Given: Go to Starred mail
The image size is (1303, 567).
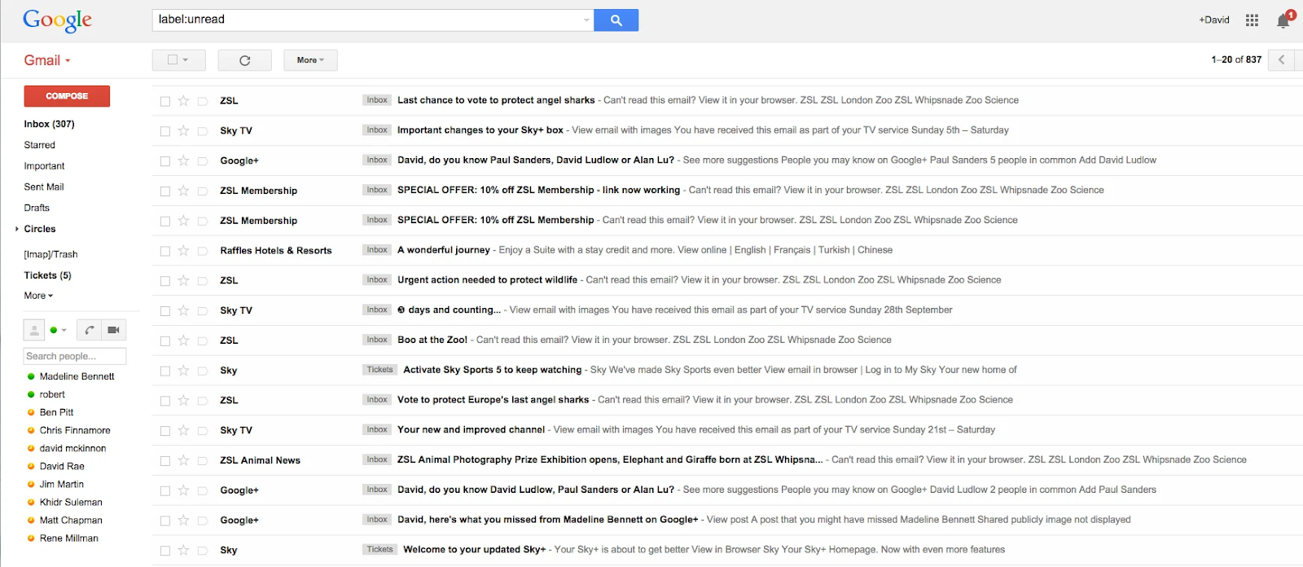Looking at the screenshot, I should coord(40,145).
